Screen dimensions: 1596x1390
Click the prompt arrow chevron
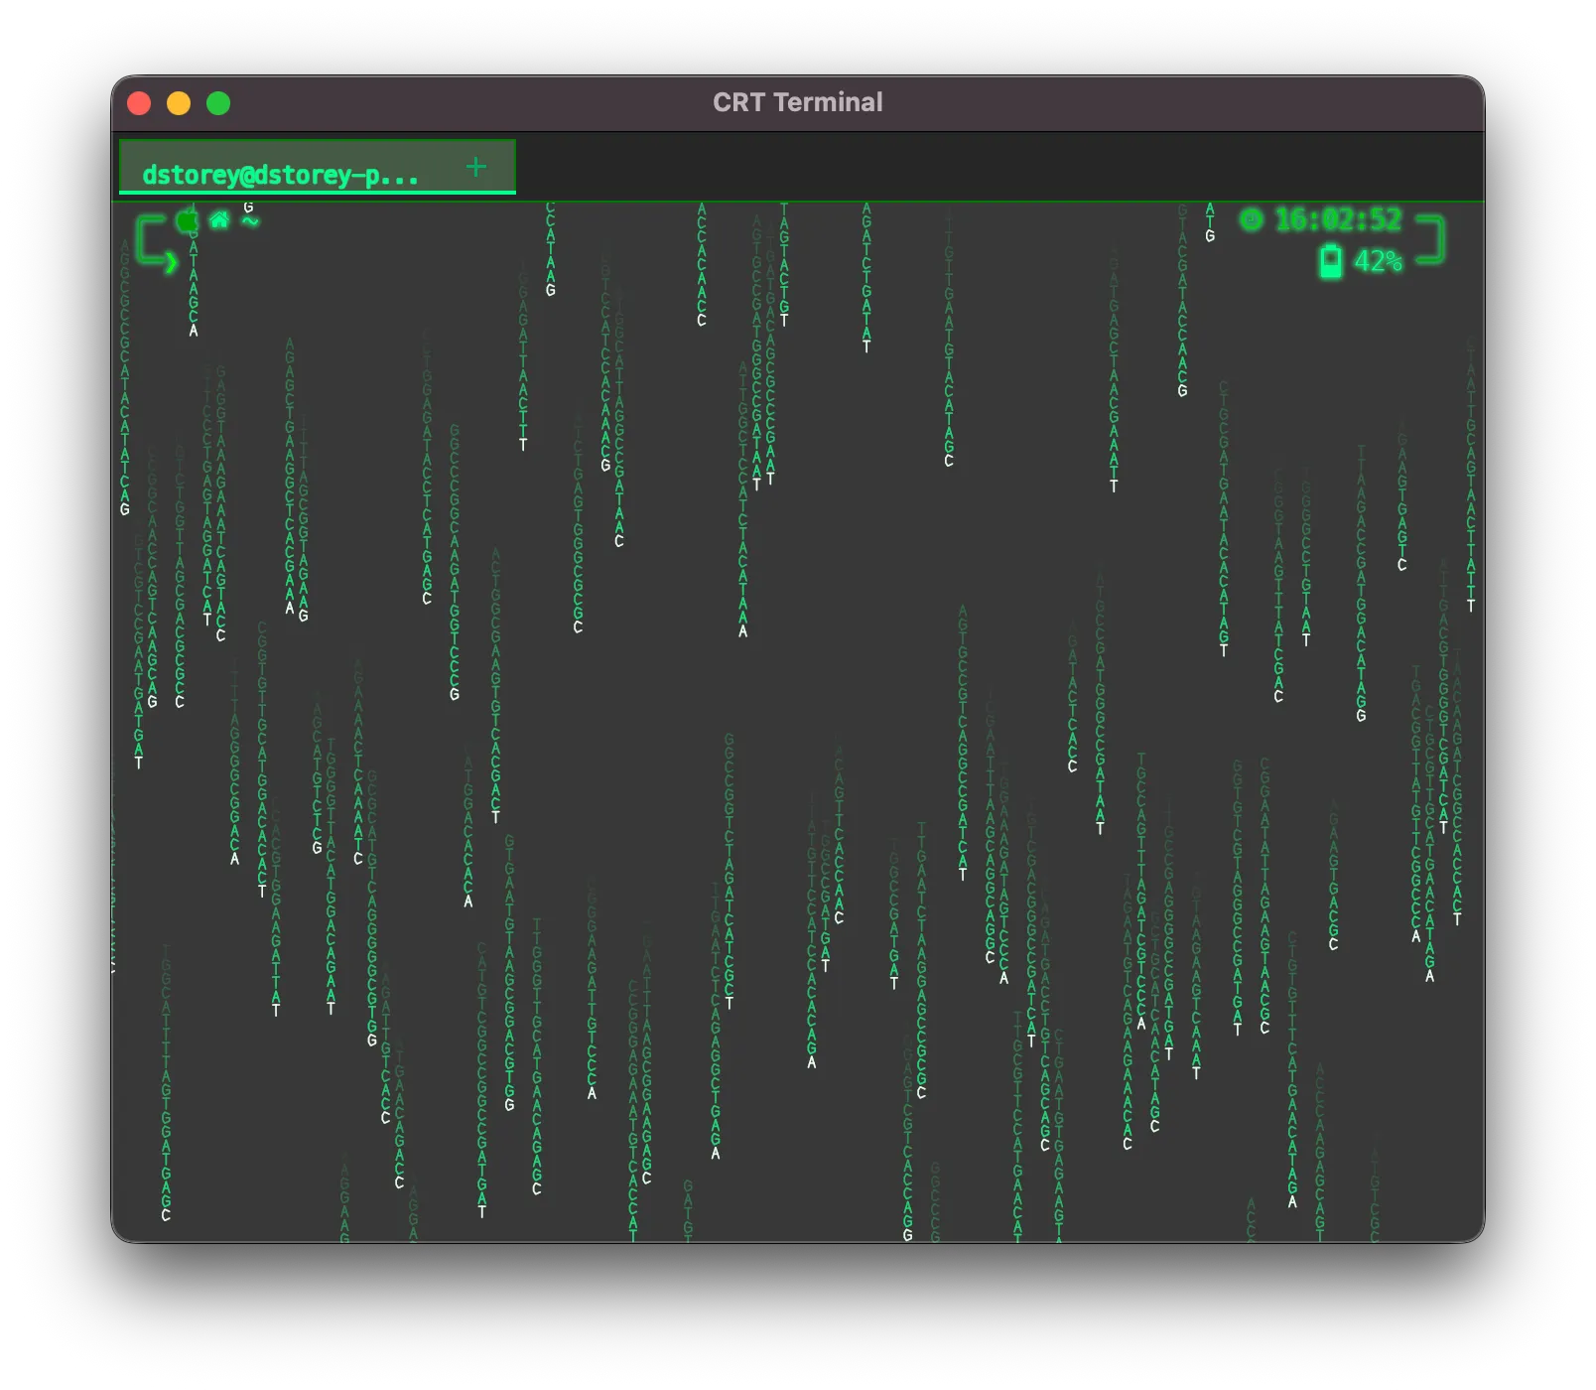[x=171, y=262]
